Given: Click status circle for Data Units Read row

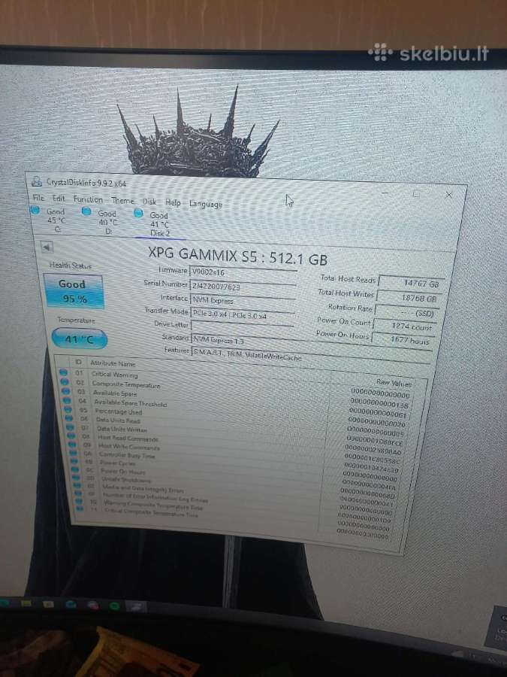Looking at the screenshot, I should click(69, 418).
